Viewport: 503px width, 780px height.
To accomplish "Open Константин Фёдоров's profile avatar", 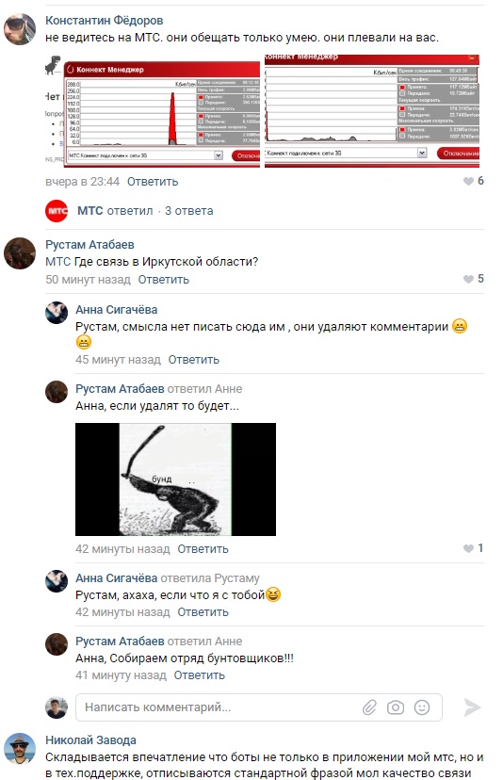I will 20,29.
